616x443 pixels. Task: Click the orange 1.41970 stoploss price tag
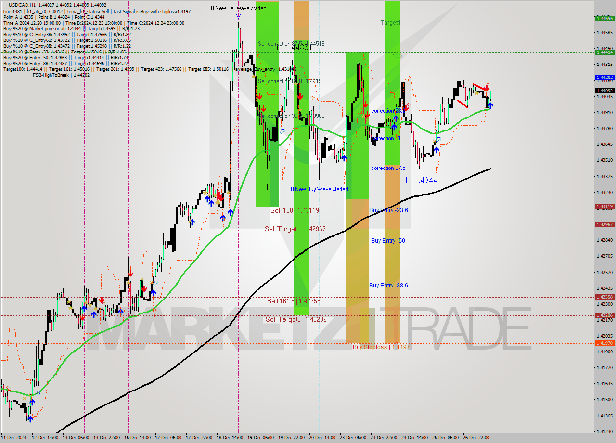[x=604, y=343]
